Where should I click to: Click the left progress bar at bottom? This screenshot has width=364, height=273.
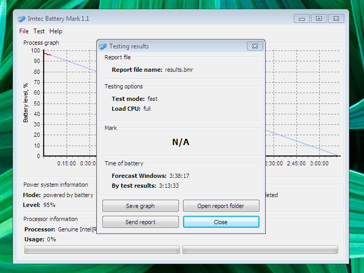point(102,250)
